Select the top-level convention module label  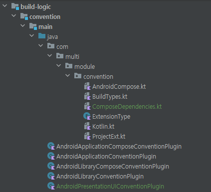click(45, 17)
